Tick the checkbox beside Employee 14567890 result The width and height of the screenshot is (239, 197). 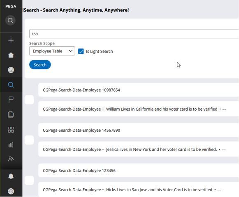(x=29, y=140)
